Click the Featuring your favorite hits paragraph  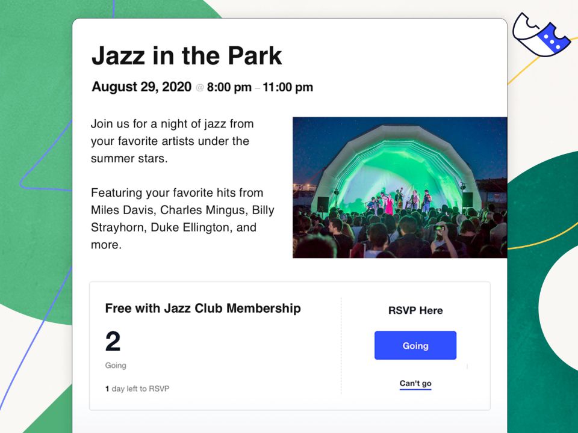point(176,218)
